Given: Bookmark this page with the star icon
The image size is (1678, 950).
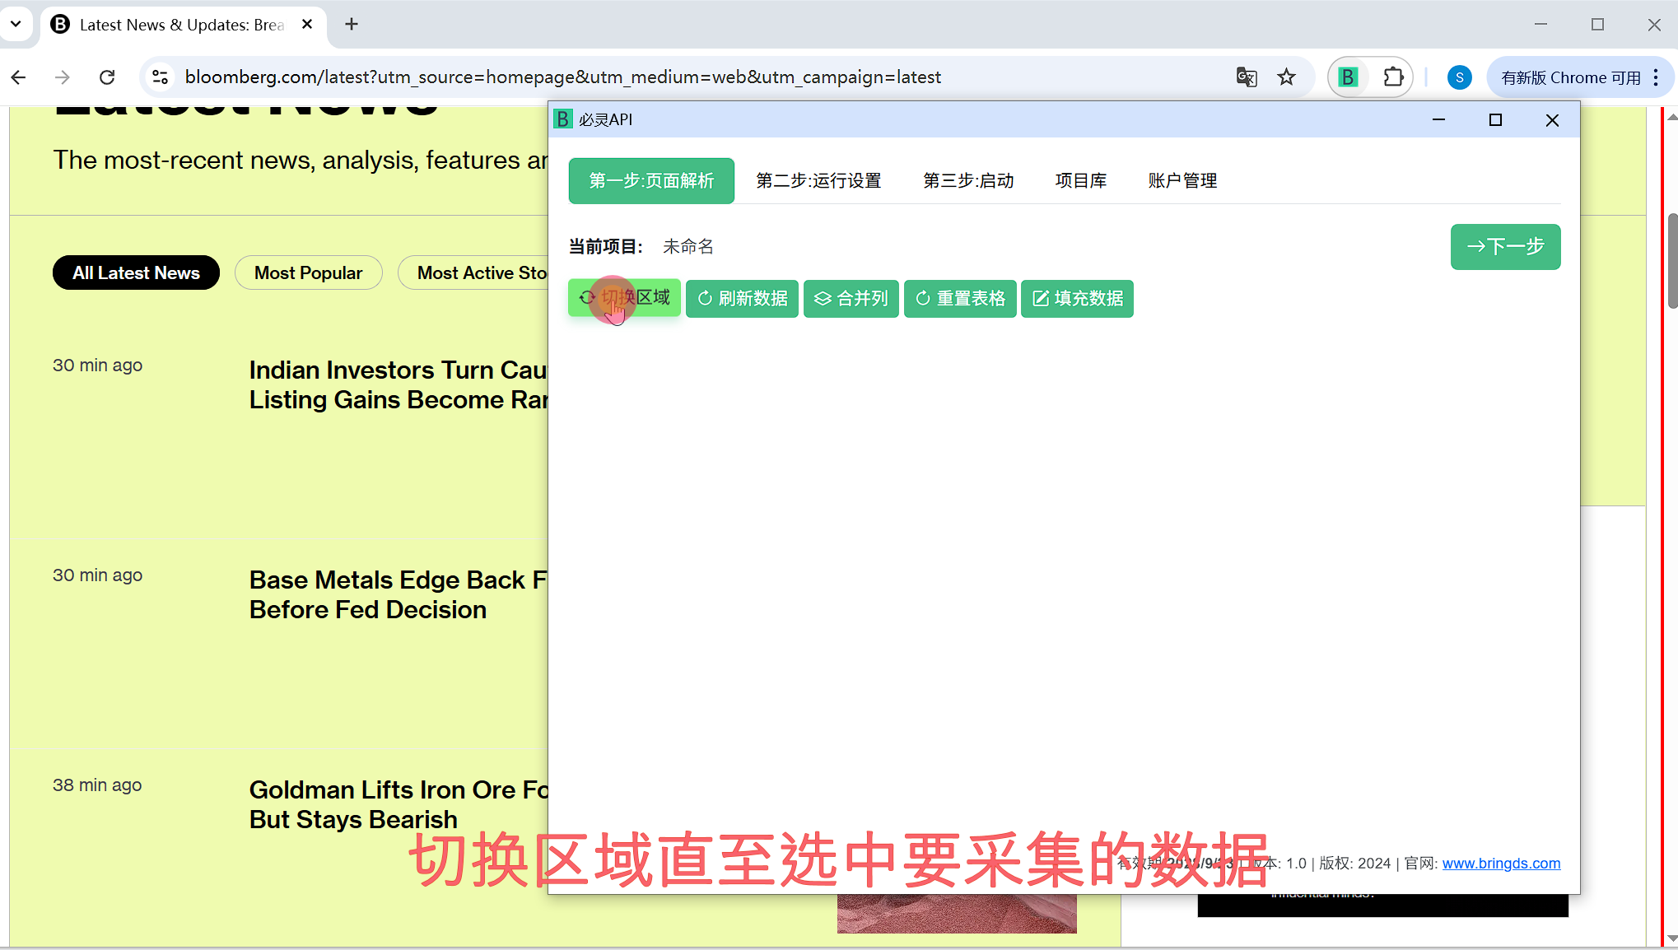Looking at the screenshot, I should (x=1286, y=77).
